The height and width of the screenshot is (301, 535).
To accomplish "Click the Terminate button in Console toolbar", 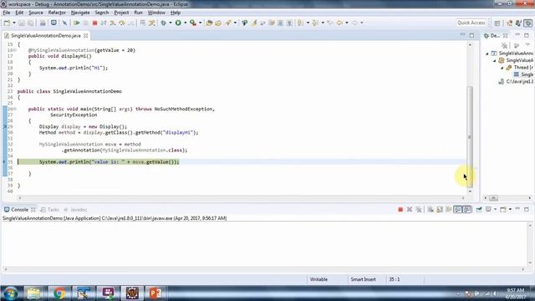I will coord(400,209).
